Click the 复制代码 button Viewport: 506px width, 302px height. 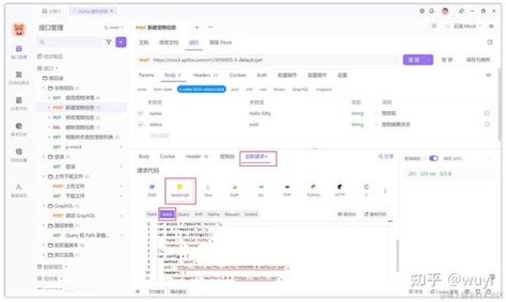tap(375, 214)
